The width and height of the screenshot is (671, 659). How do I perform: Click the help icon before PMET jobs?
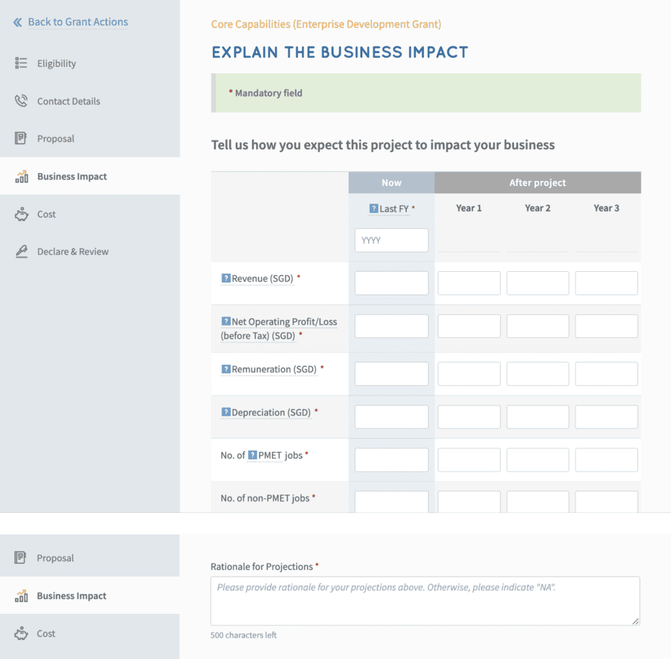252,455
